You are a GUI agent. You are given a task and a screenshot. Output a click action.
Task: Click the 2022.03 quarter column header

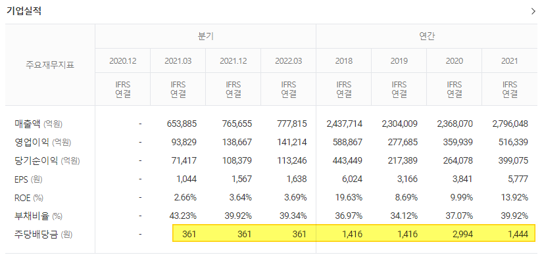tap(288, 61)
